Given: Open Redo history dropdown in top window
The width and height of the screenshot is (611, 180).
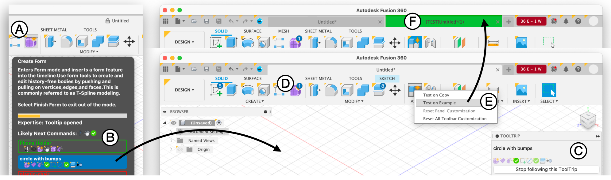Looking at the screenshot, I should (x=251, y=21).
